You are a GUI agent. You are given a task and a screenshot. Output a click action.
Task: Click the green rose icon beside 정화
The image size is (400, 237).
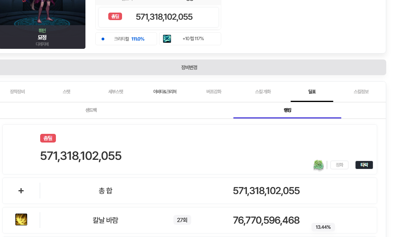[319, 165]
